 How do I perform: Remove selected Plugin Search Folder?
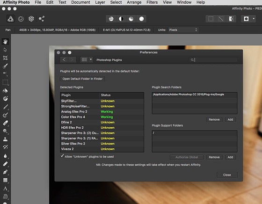(x=214, y=120)
